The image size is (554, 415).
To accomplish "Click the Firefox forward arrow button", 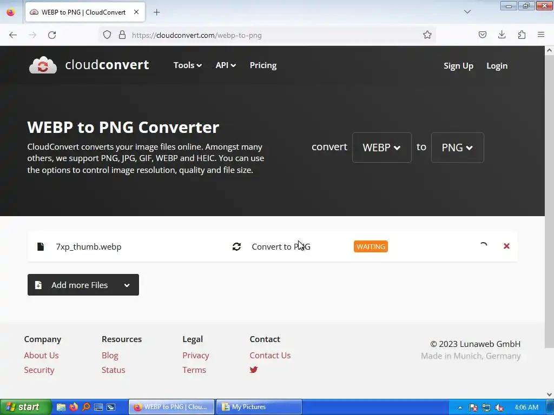I will (32, 35).
